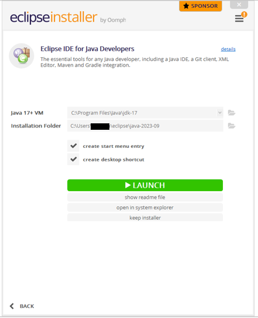Click the Installation Folder label
The width and height of the screenshot is (258, 318).
(36, 126)
